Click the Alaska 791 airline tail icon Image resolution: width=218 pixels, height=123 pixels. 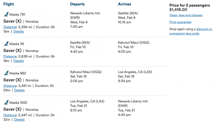tap(6, 14)
